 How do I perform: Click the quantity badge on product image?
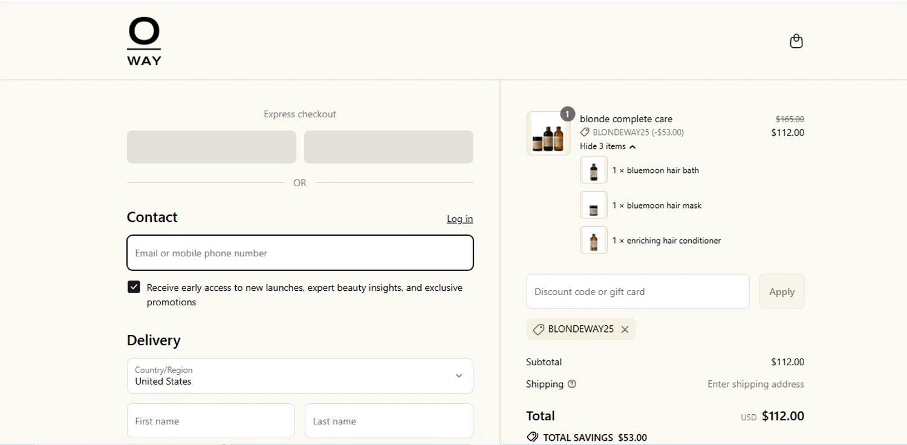(x=567, y=114)
